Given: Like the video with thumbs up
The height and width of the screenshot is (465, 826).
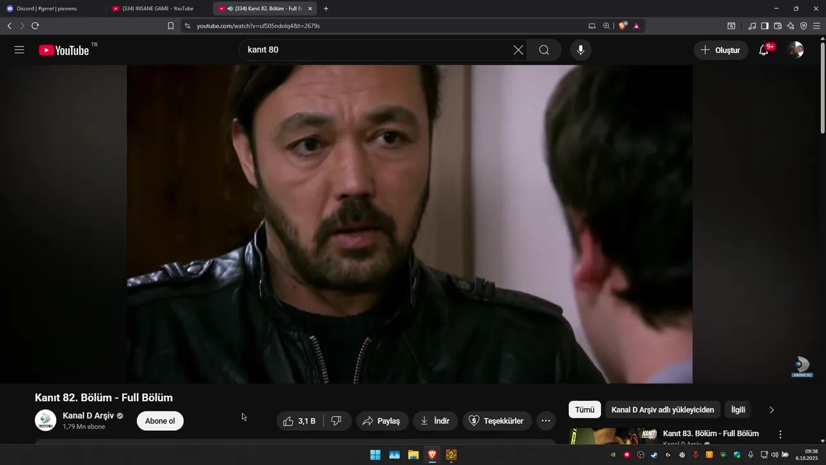Looking at the screenshot, I should [x=299, y=421].
